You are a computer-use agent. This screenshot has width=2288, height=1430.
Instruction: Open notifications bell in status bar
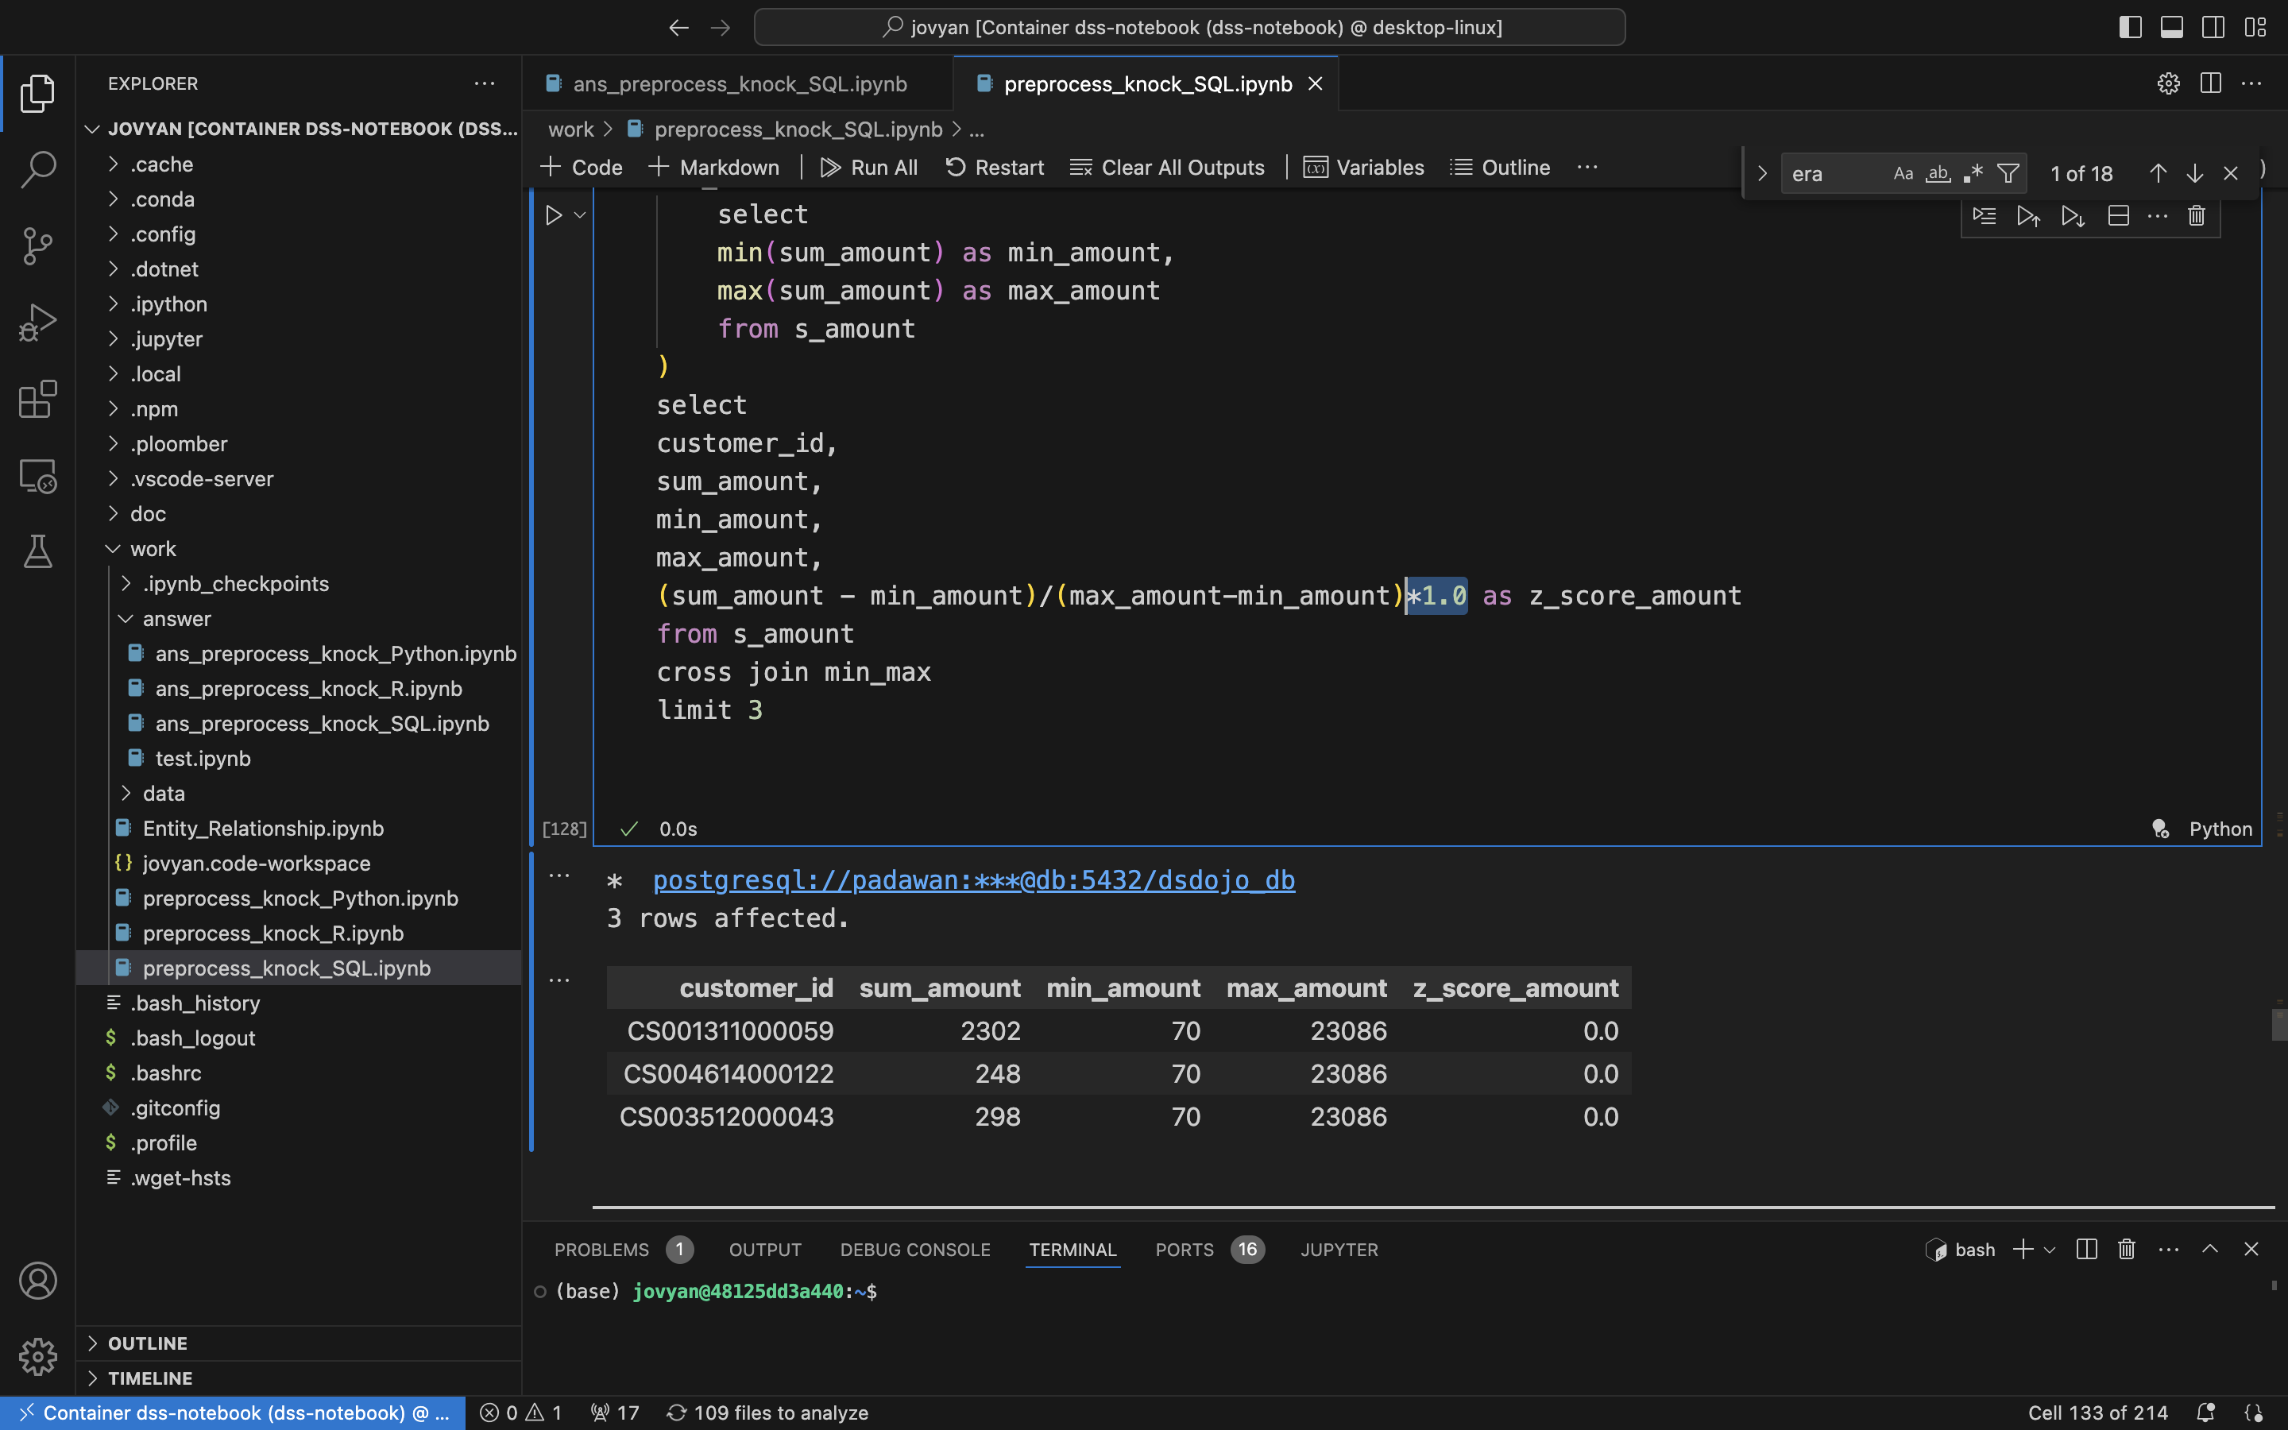coord(2205,1413)
